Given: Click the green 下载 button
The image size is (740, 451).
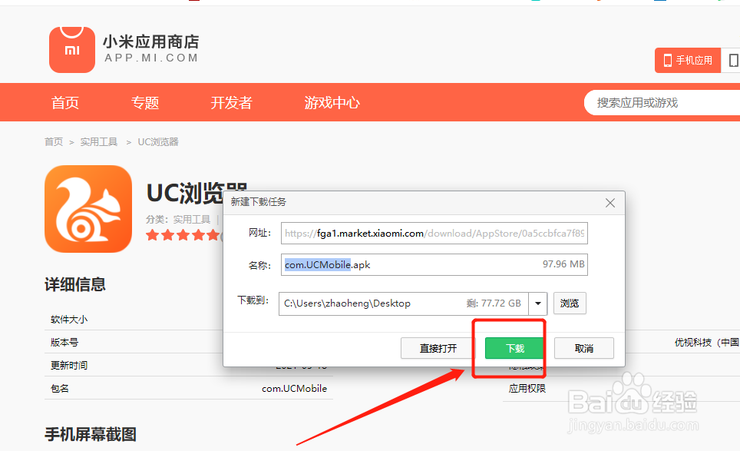Looking at the screenshot, I should (x=513, y=348).
